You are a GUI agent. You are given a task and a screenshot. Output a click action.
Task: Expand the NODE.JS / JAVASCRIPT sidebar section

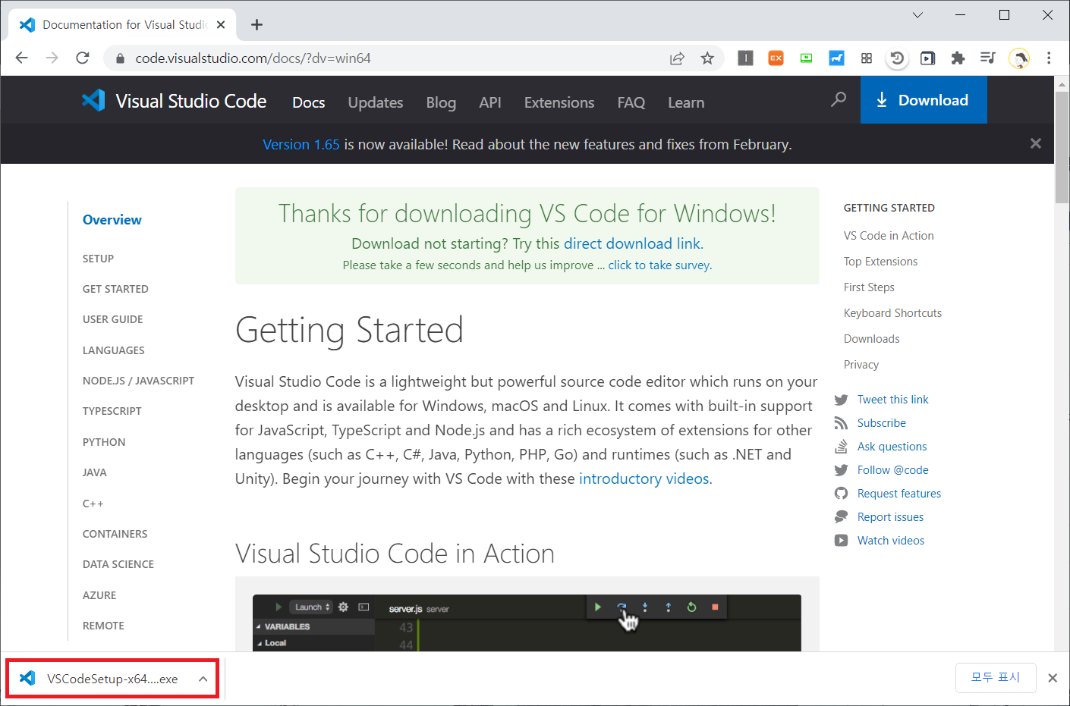coord(138,381)
